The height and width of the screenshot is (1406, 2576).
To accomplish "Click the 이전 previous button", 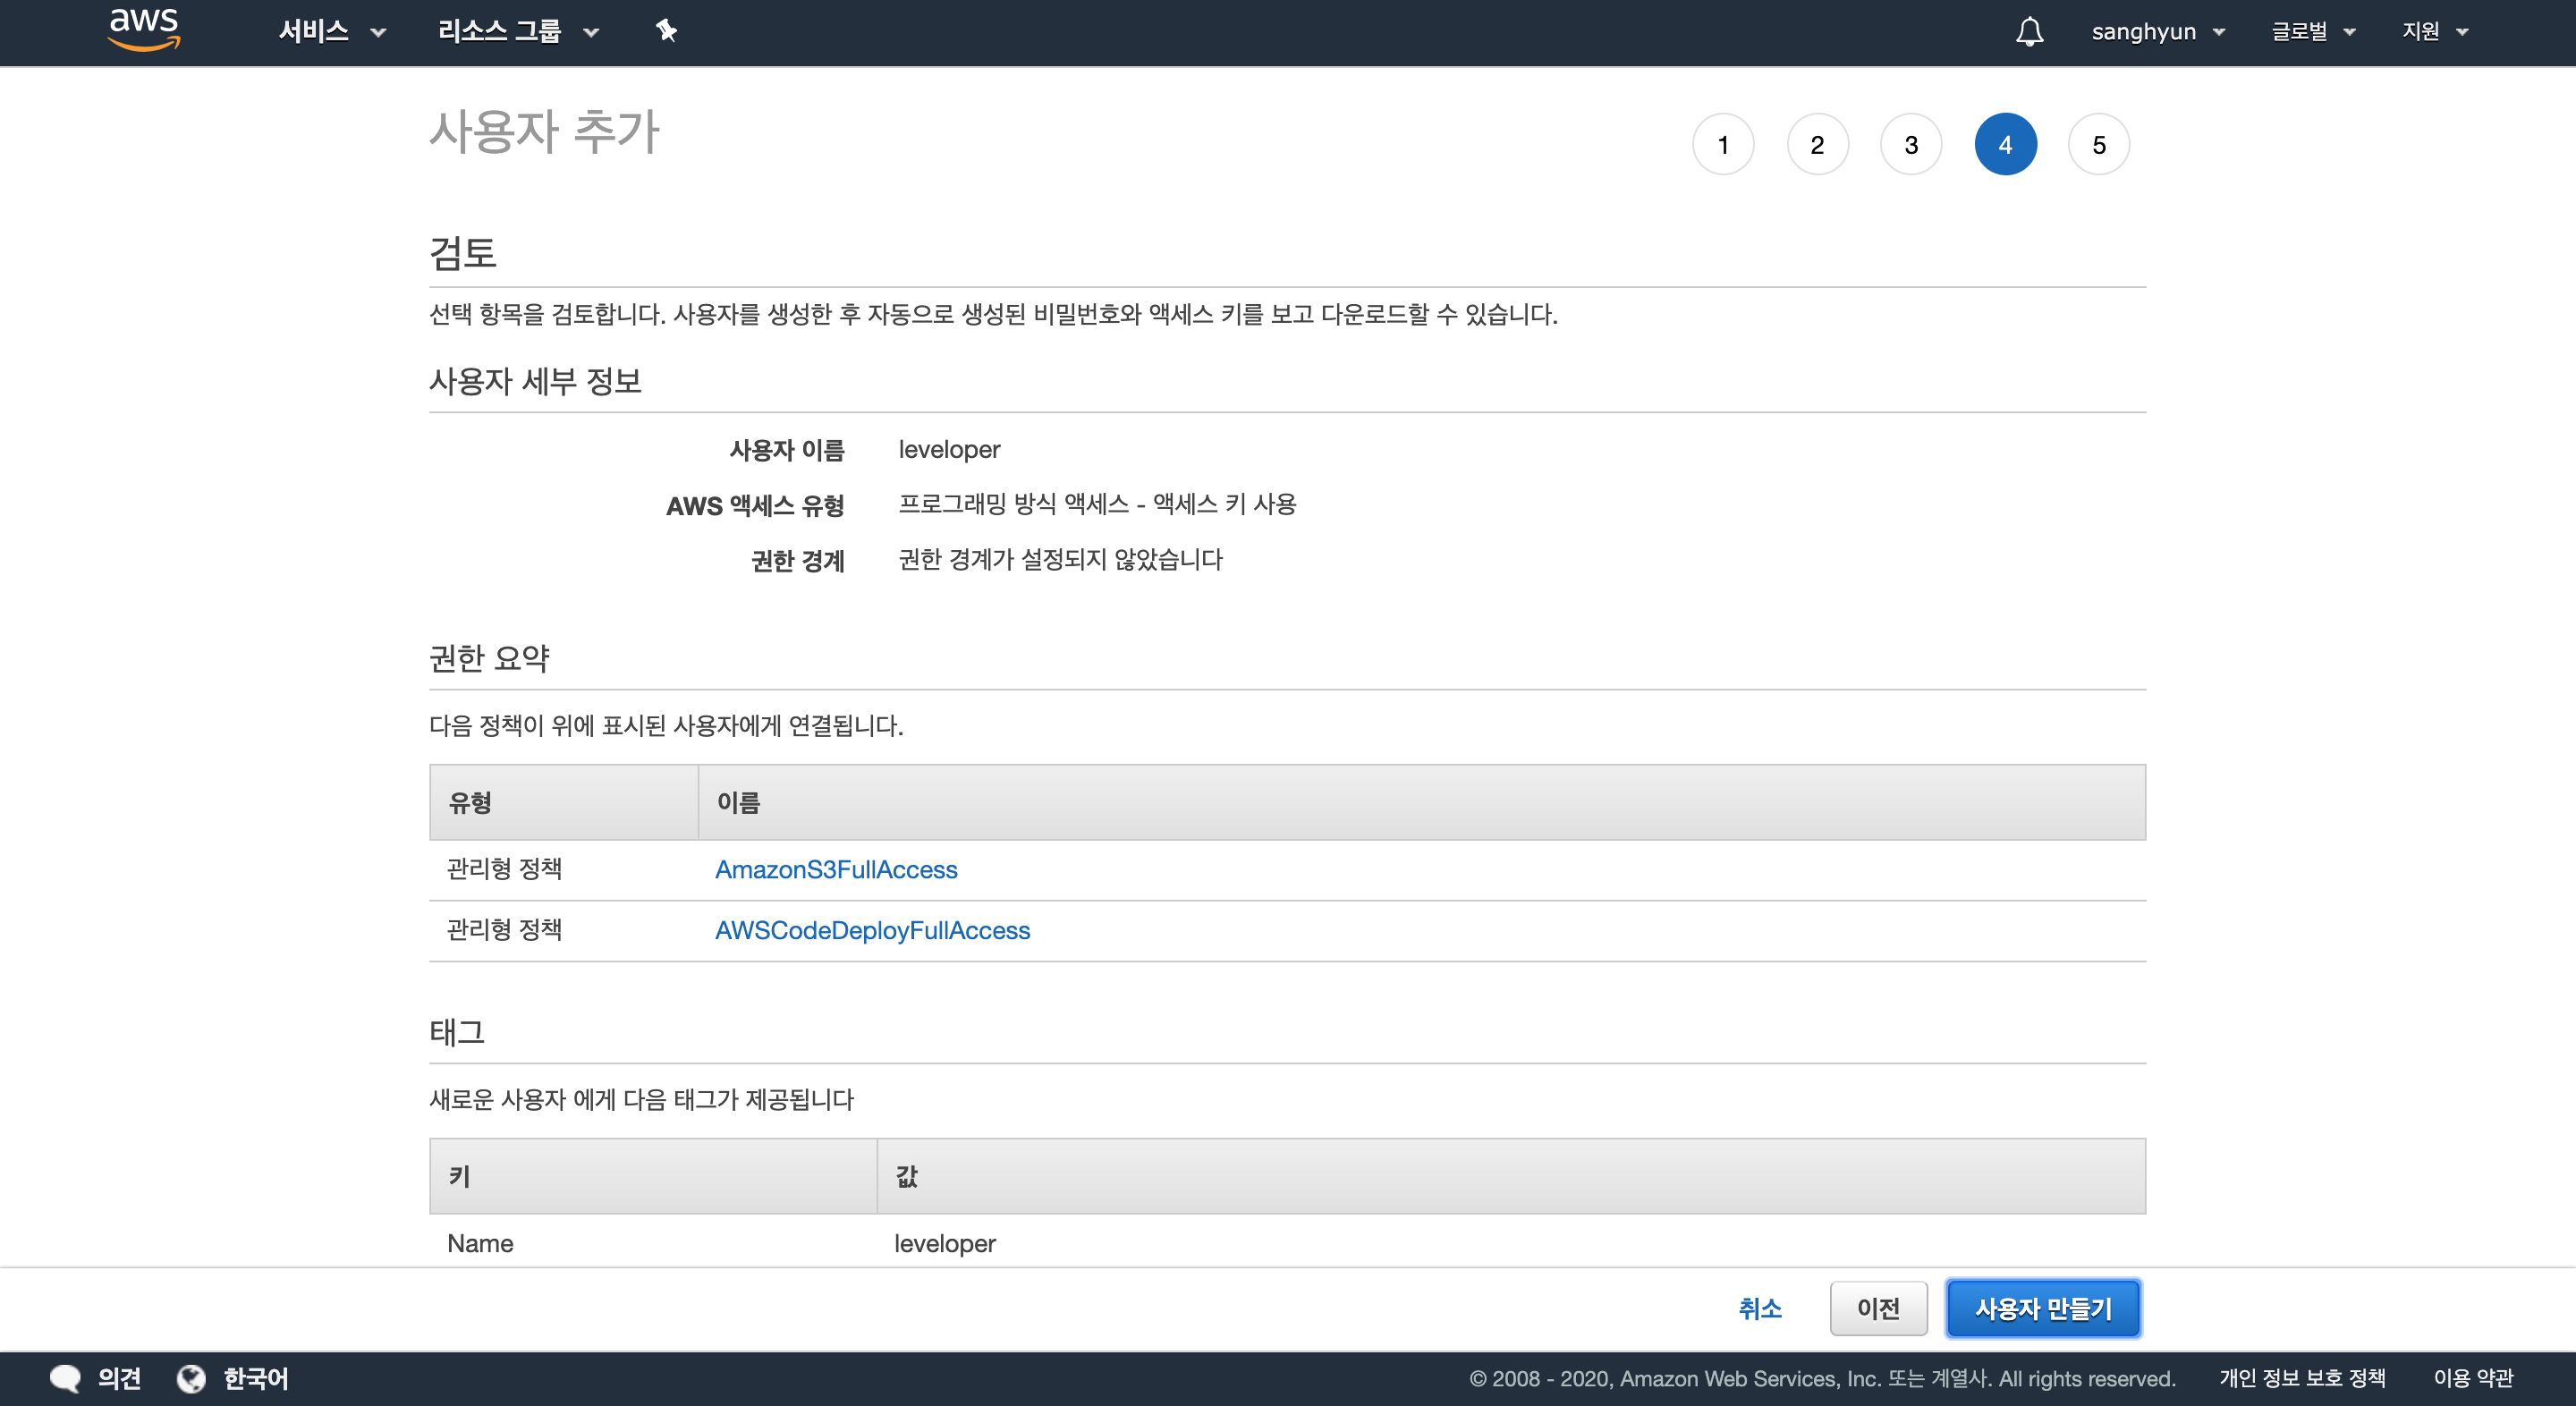I will point(1877,1308).
